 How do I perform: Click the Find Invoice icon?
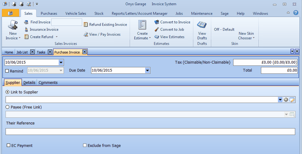click(x=26, y=22)
